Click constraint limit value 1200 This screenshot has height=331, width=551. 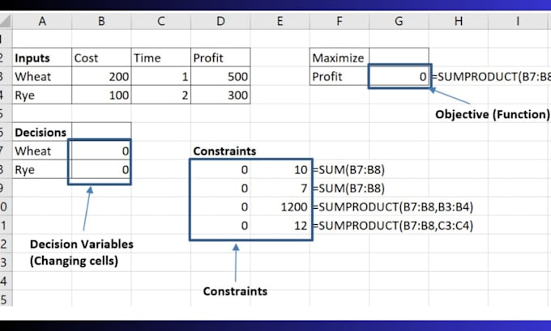point(280,206)
